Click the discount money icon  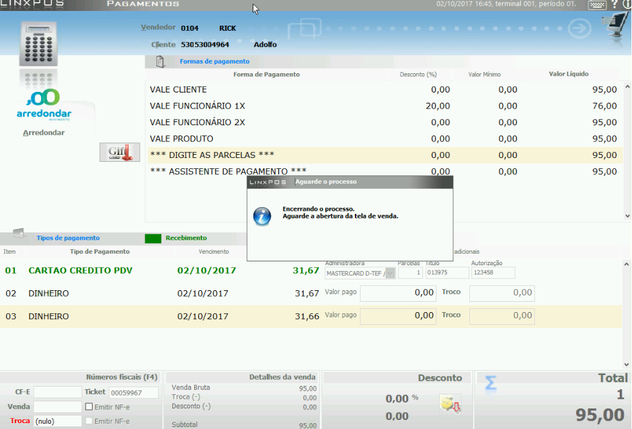pyautogui.click(x=450, y=404)
